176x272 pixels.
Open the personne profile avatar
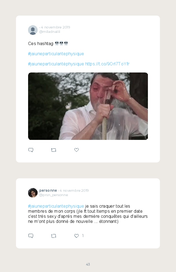click(33, 193)
